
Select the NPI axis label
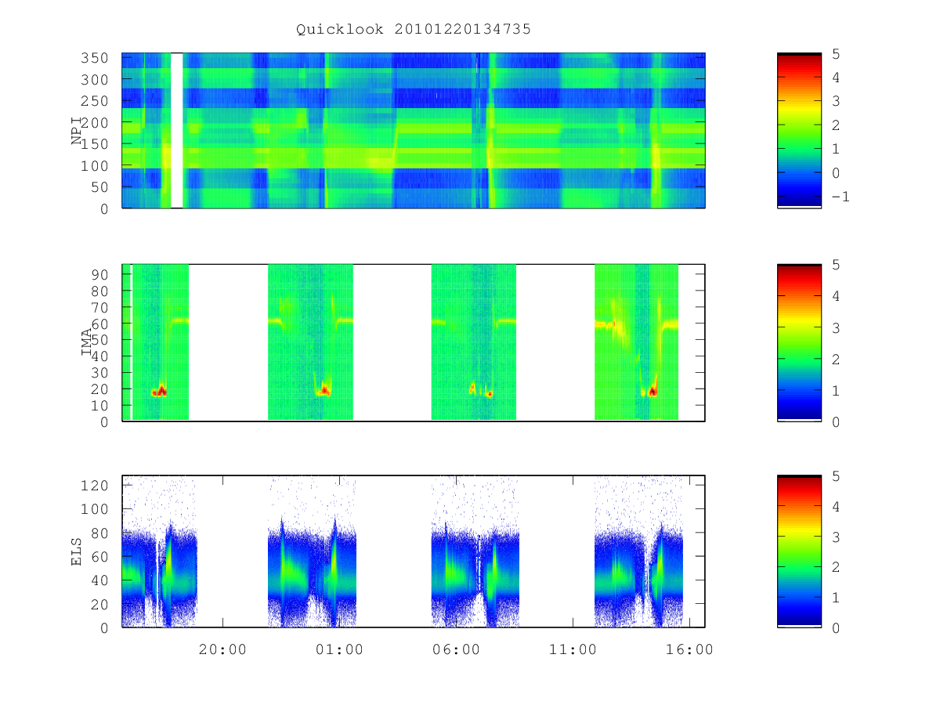coord(78,131)
